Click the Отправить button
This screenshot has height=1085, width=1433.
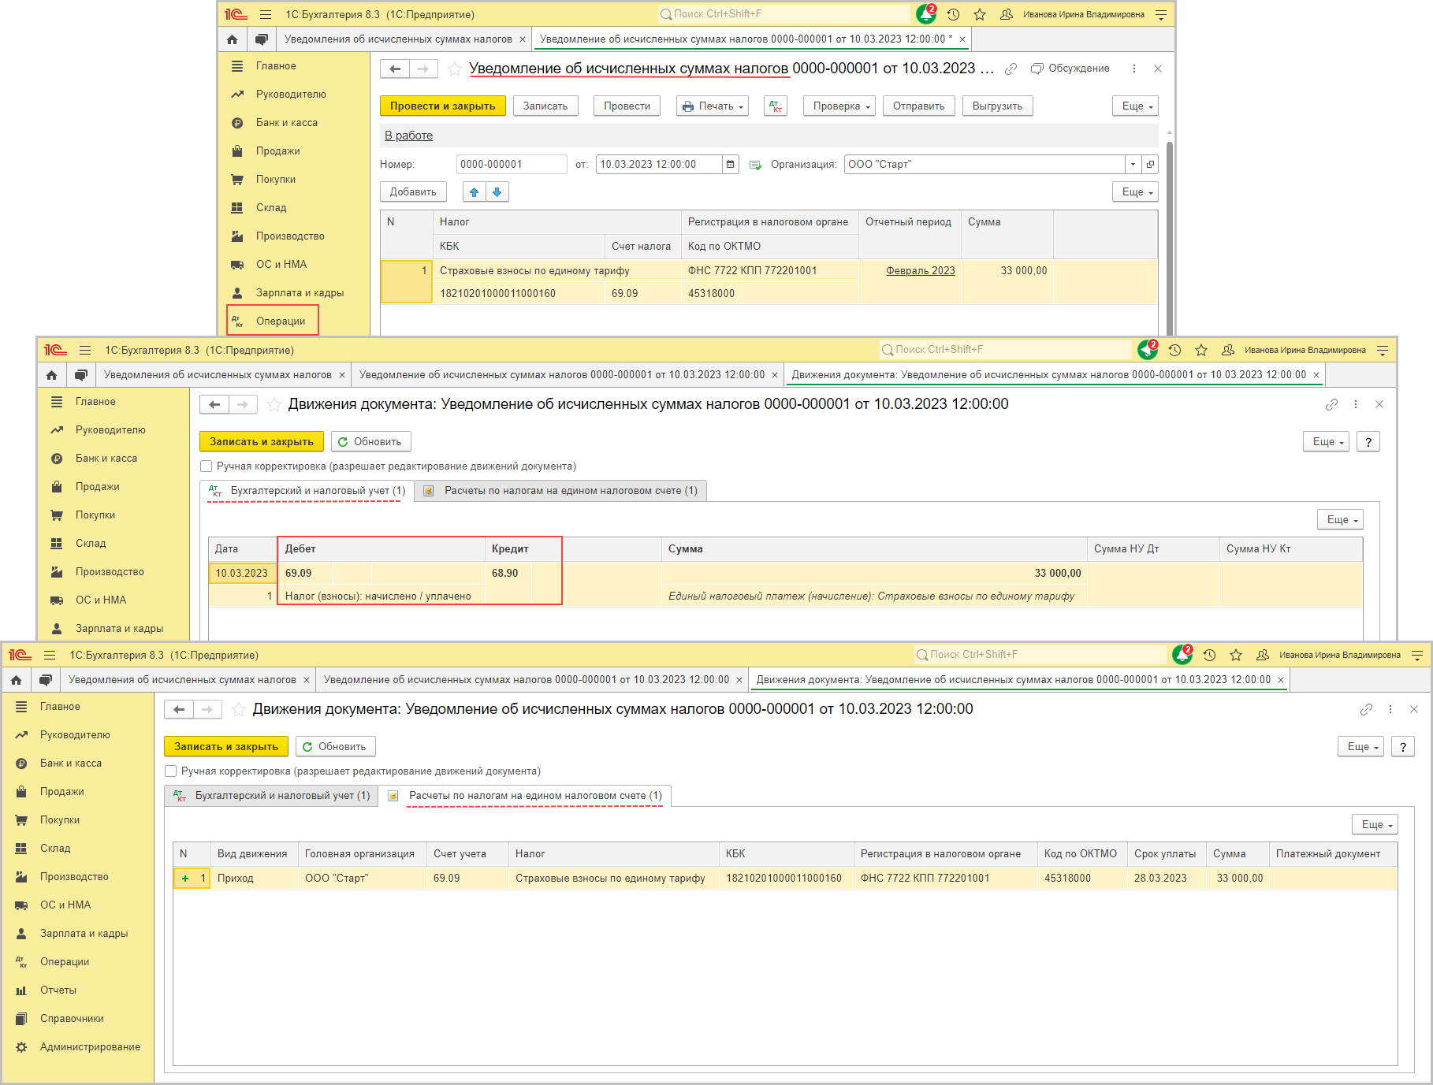(x=919, y=106)
